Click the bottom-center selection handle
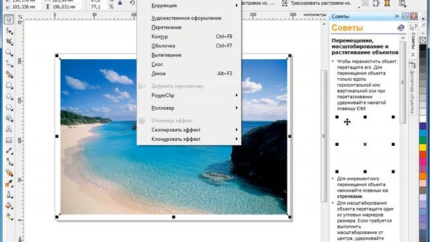Image resolution: width=430 pixels, height=242 pixels. click(173, 217)
